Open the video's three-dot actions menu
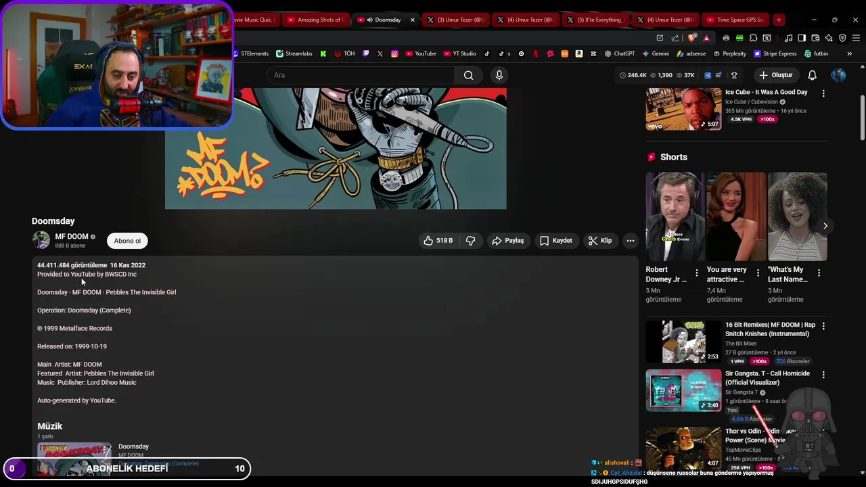This screenshot has height=487, width=866. pyautogui.click(x=631, y=241)
